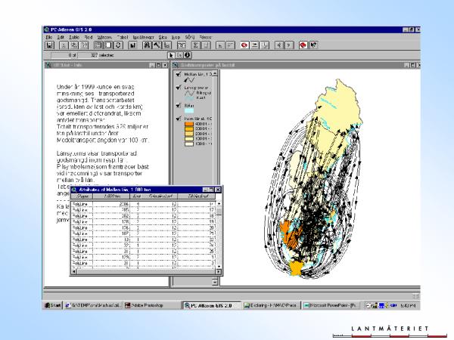
Task: Toggle the light blue Sjöar layer checkbox
Action: pos(177,107)
